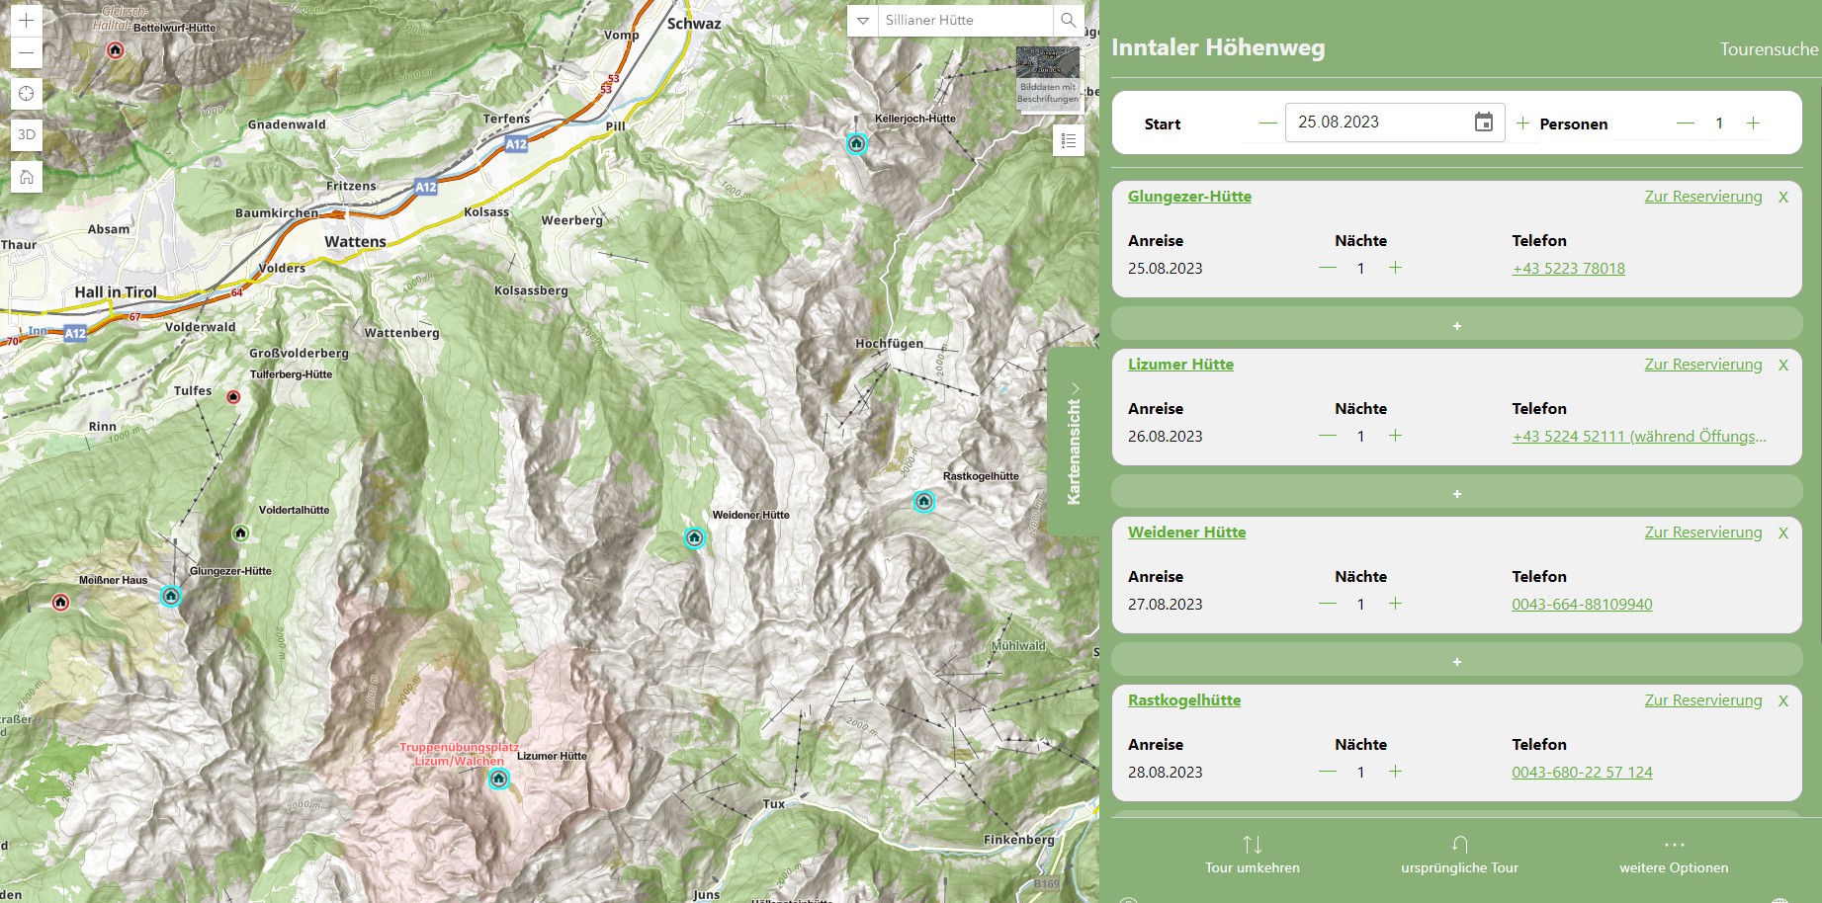
Task: Insert stage after Lizumer Hütte
Action: [1457, 493]
